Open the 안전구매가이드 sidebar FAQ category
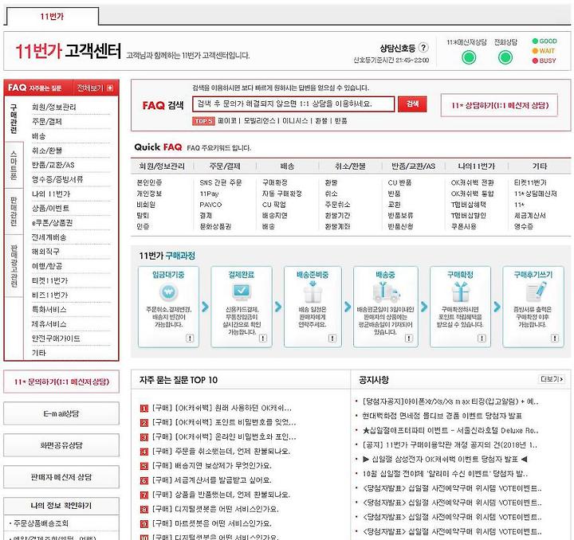 click(56, 338)
